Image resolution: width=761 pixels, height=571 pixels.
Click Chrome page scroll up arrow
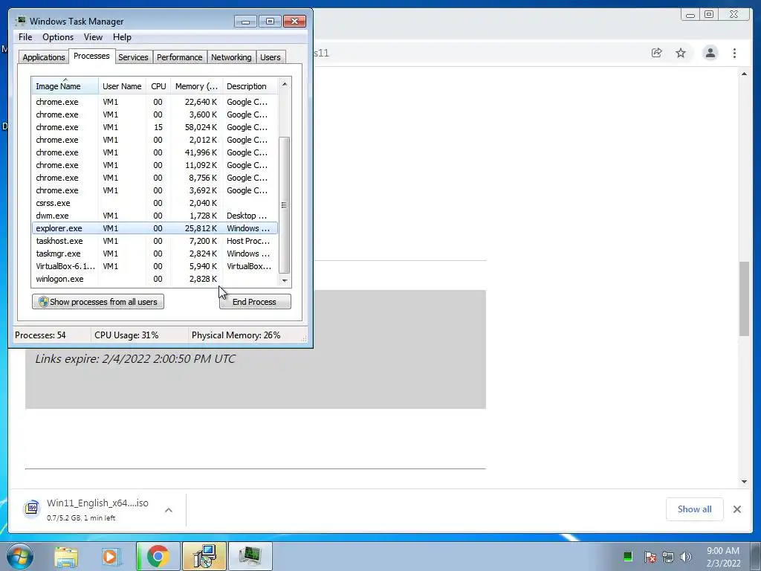[x=744, y=74]
